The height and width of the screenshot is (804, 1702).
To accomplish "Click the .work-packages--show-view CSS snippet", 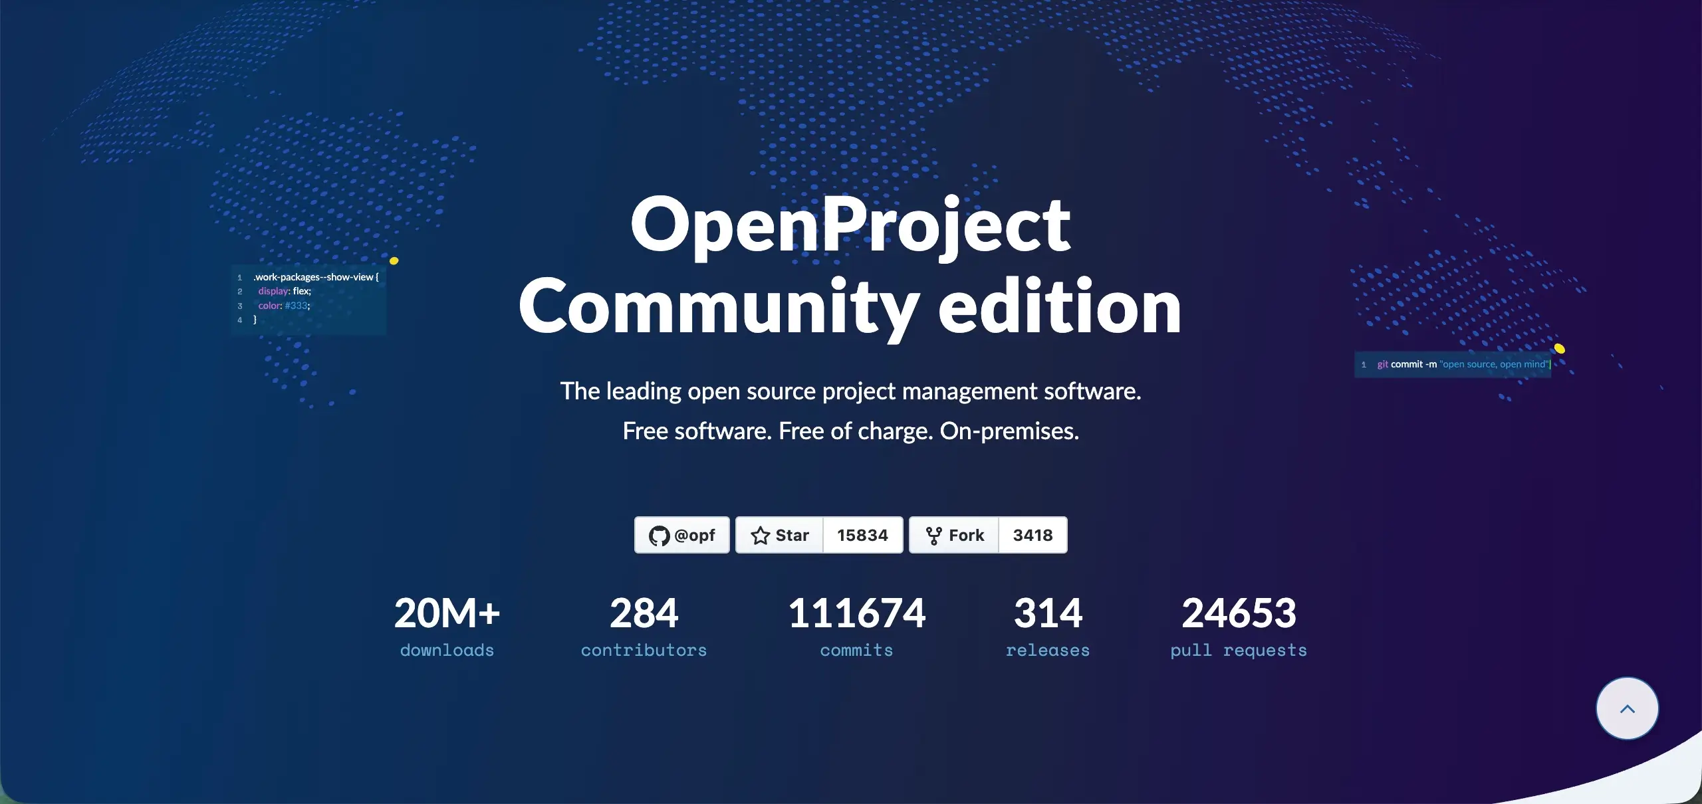I will [308, 298].
